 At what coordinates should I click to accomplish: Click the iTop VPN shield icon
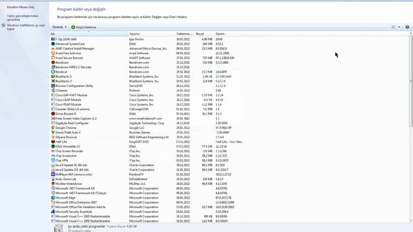[x=53, y=160]
